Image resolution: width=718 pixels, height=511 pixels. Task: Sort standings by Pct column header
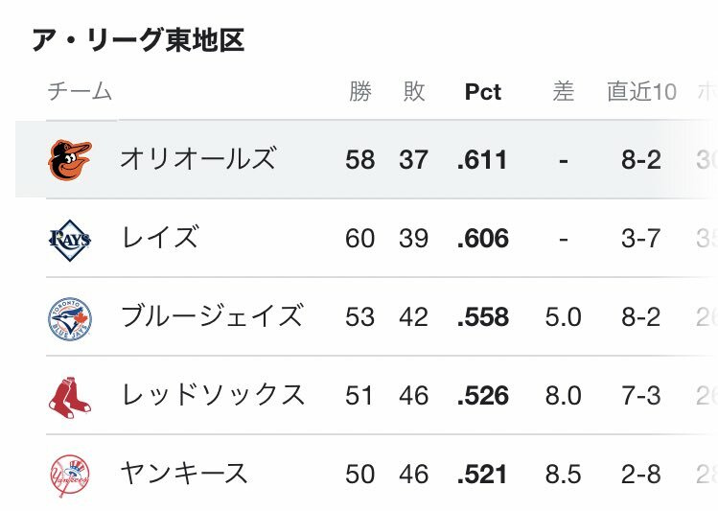[x=482, y=92]
